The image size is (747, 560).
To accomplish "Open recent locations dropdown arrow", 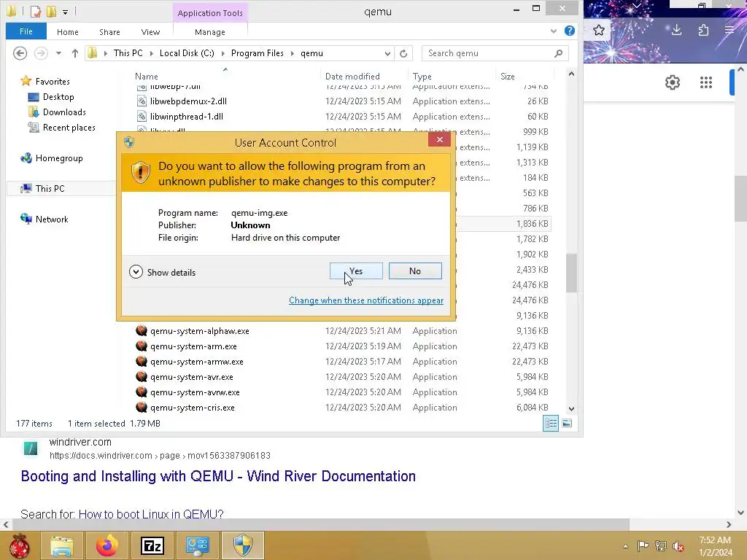I will pos(58,52).
